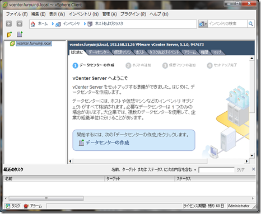
Task: Click the Home icon in breadcrumb bar
Action: [x=33, y=24]
